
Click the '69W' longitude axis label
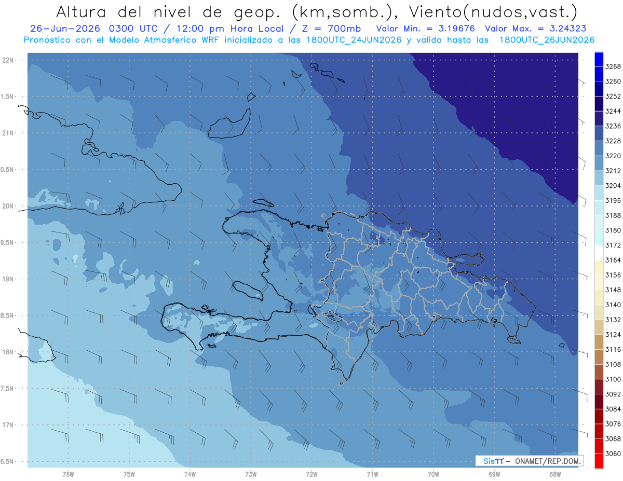tap(494, 474)
